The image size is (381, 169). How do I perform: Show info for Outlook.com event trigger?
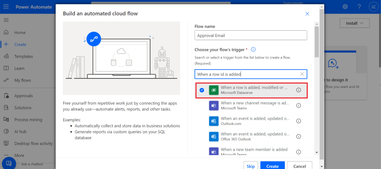[x=298, y=121]
